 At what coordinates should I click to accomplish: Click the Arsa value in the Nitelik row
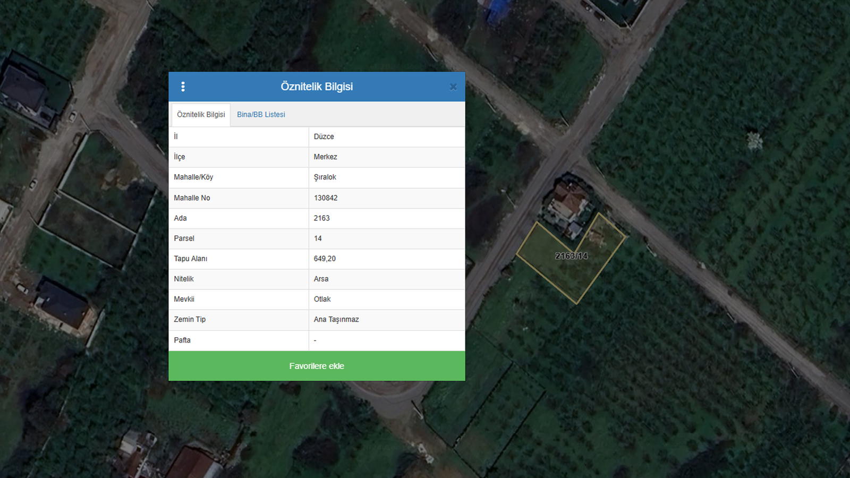coord(321,279)
